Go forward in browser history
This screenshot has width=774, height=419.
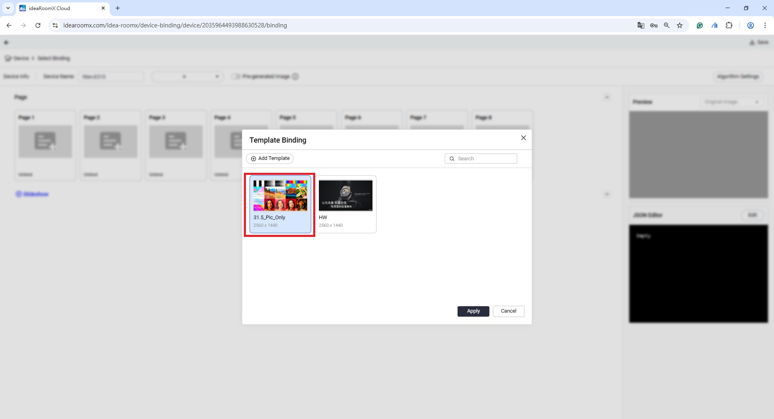[23, 25]
